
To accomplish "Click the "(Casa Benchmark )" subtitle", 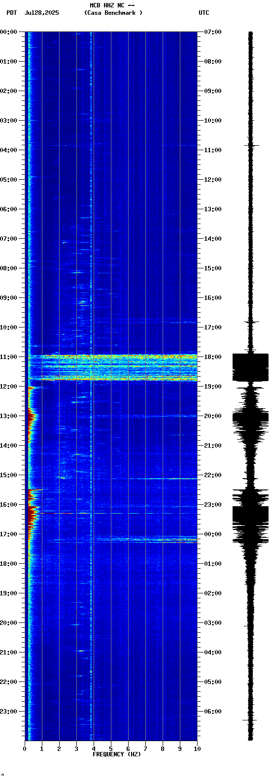I will (x=113, y=13).
